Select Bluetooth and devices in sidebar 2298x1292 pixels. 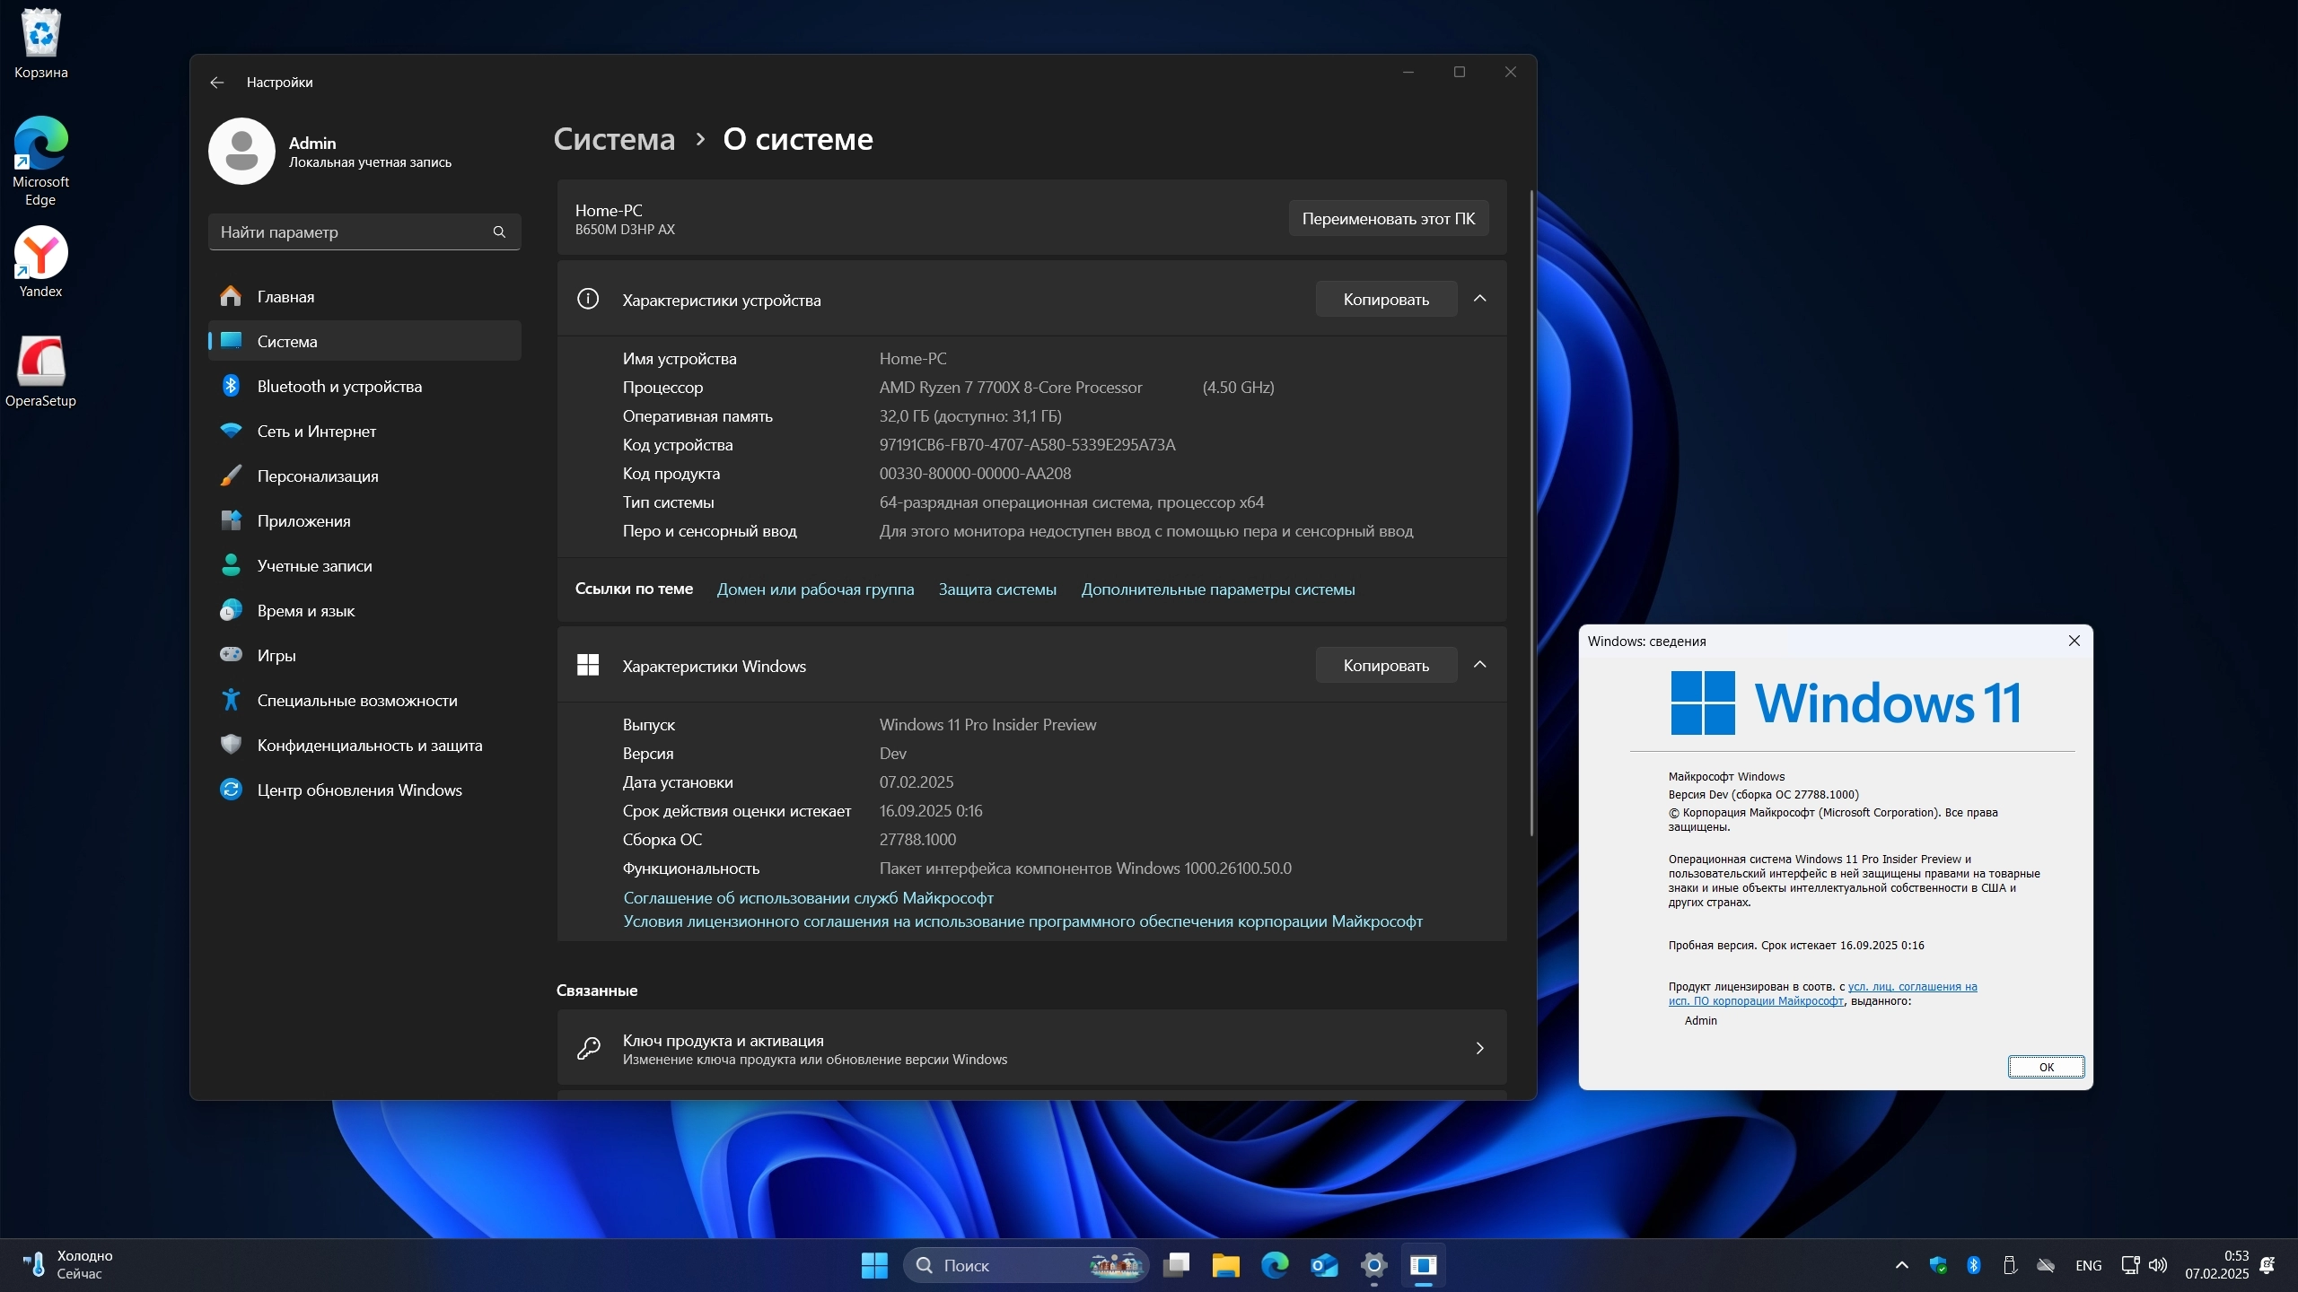point(338,387)
